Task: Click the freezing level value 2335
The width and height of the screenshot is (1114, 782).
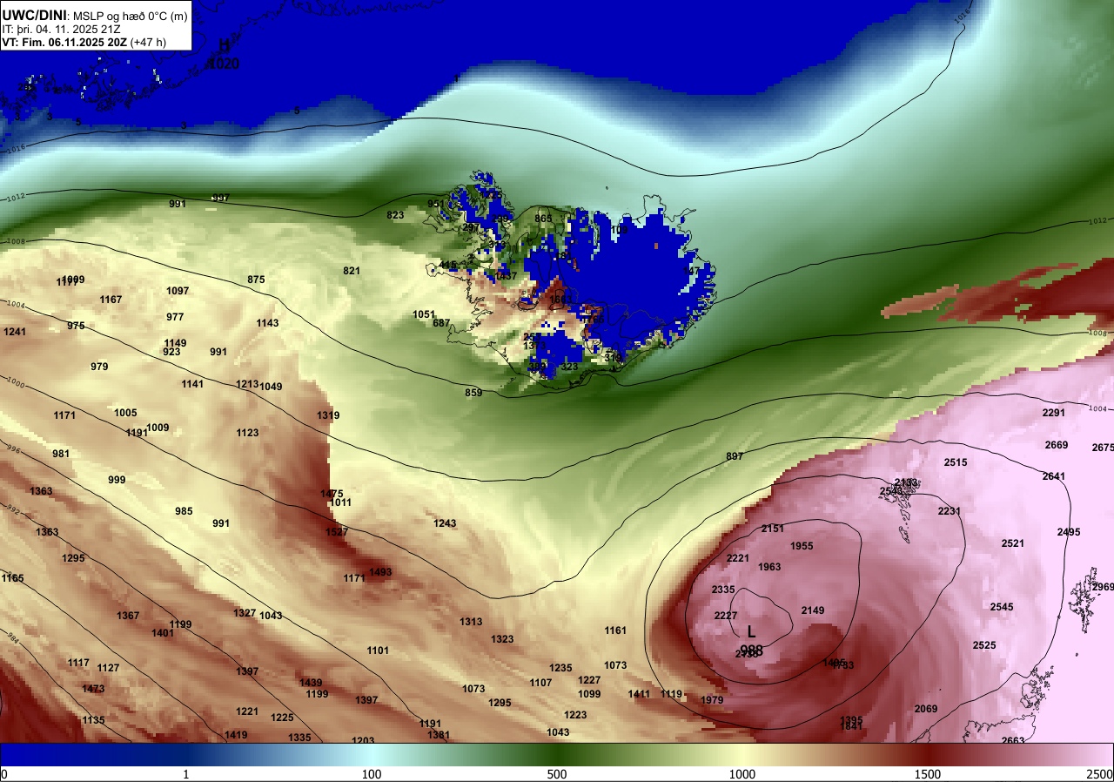Action: click(x=723, y=590)
